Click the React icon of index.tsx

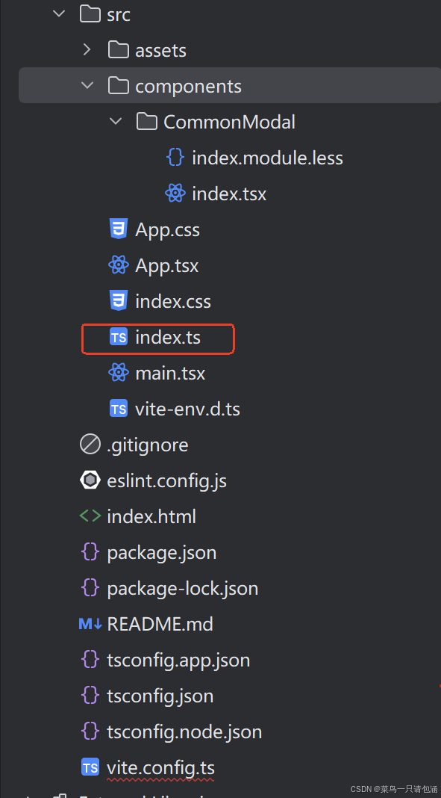coord(175,194)
